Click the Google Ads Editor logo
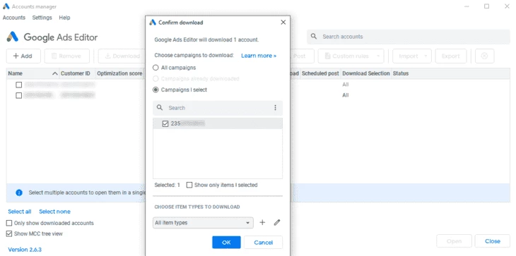 click(x=13, y=37)
